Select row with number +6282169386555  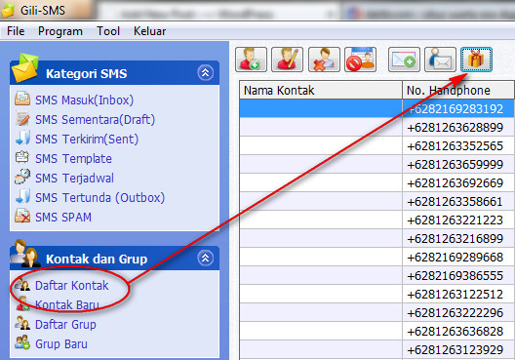pyautogui.click(x=377, y=275)
